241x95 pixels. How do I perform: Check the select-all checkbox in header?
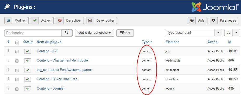coord(17,43)
